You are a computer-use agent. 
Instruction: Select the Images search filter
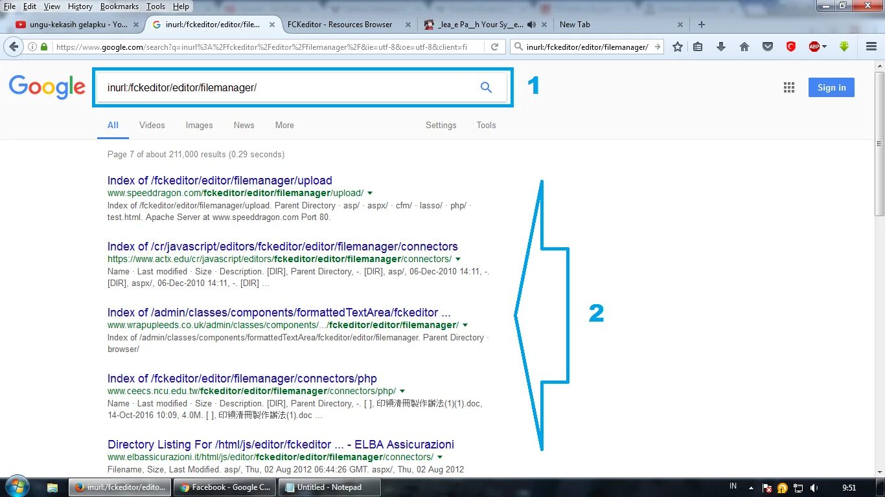[199, 126]
